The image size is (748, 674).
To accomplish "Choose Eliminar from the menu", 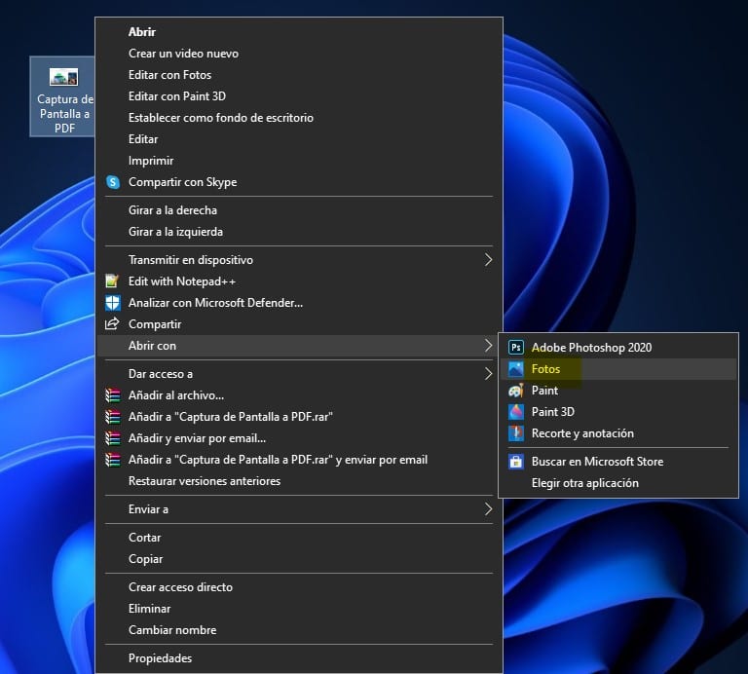I will coord(299,609).
